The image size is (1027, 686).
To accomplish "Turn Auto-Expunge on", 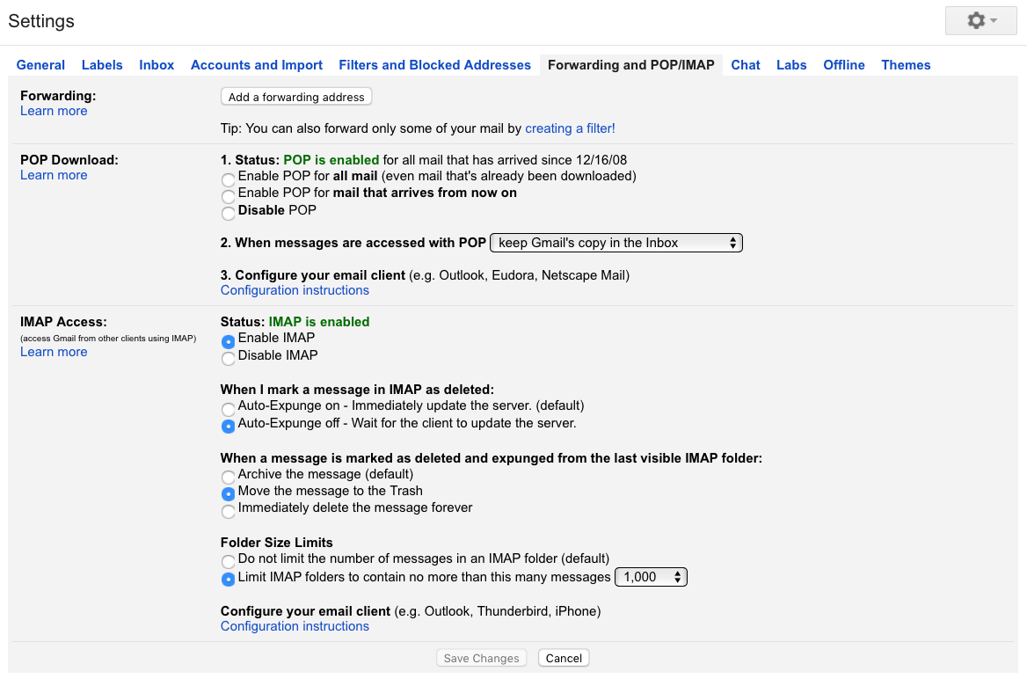I will tap(229, 409).
